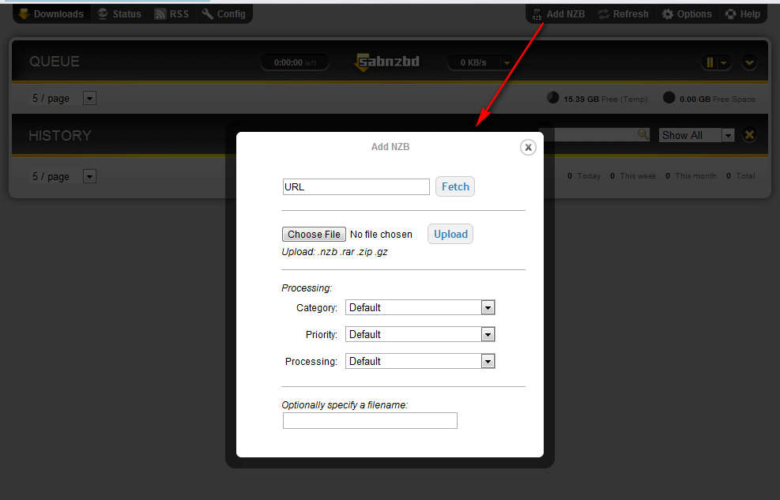Open the Options menu
This screenshot has height=500, width=780.
(x=687, y=14)
